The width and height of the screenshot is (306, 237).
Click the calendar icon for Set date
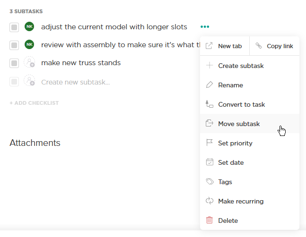click(210, 162)
